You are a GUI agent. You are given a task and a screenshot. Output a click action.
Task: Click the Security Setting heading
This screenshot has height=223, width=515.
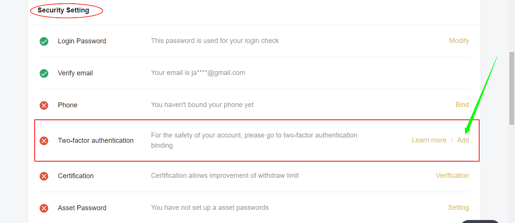point(63,10)
